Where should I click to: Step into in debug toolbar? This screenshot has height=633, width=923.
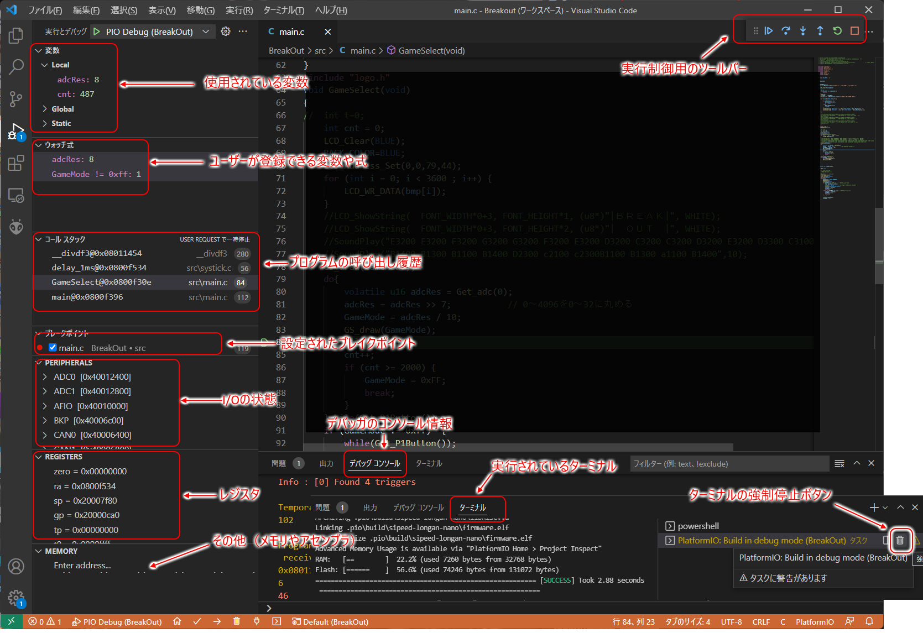(803, 31)
